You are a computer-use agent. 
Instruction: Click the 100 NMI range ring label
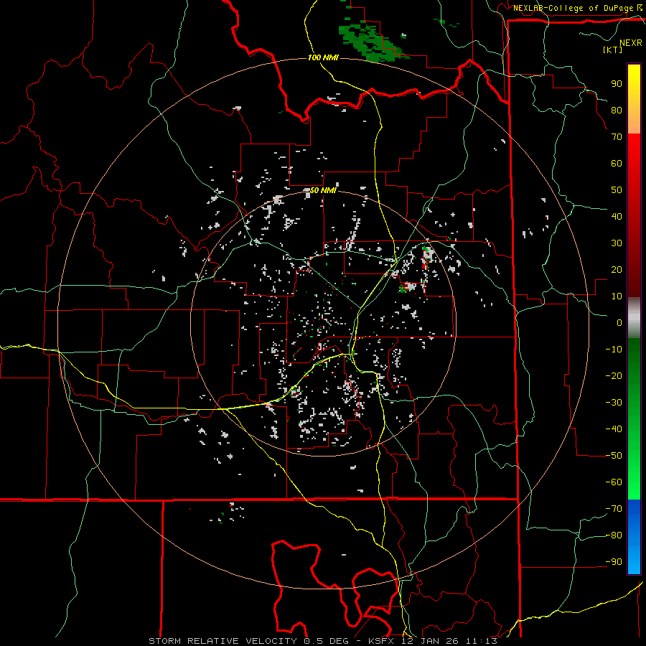coord(323,57)
